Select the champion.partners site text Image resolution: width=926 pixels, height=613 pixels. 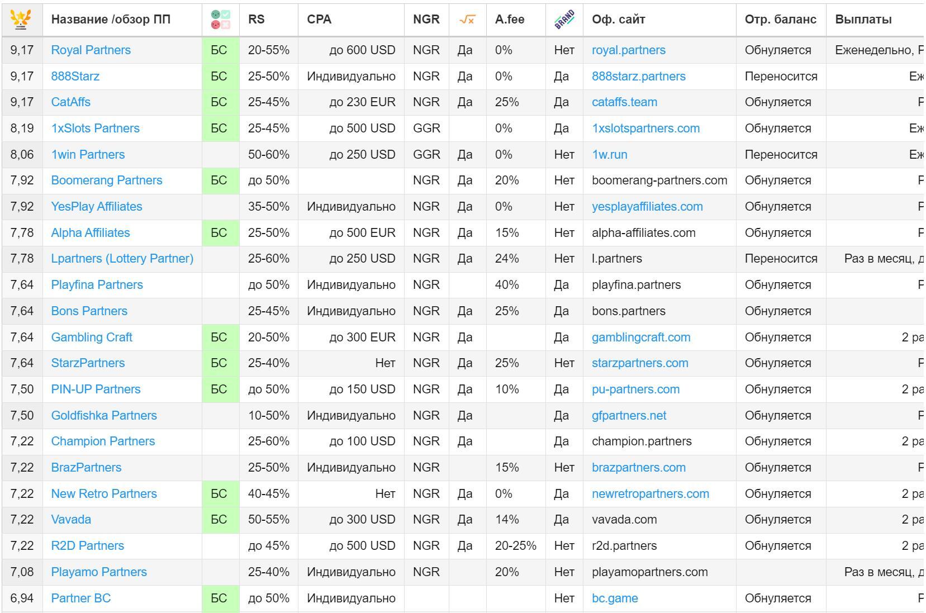pyautogui.click(x=642, y=441)
